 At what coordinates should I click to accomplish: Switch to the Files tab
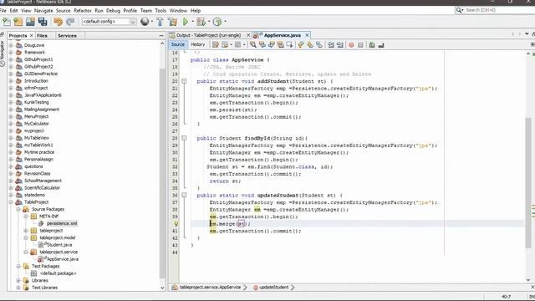42,35
